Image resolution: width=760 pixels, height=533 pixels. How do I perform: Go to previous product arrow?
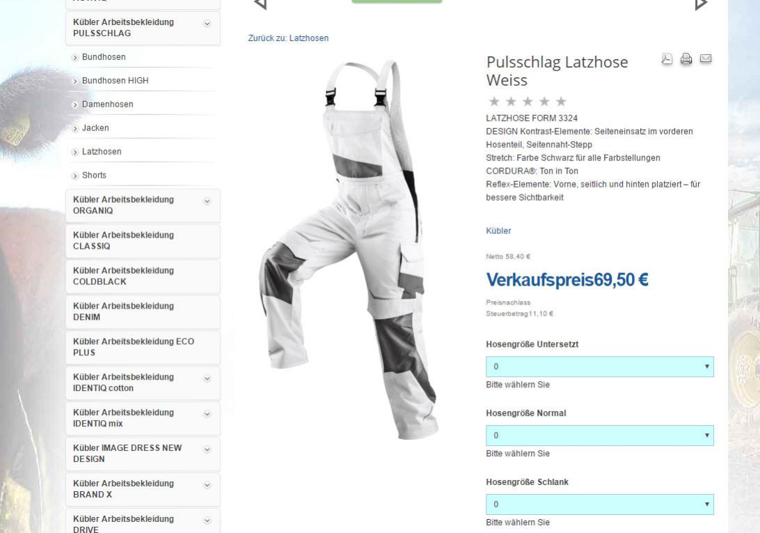260,4
